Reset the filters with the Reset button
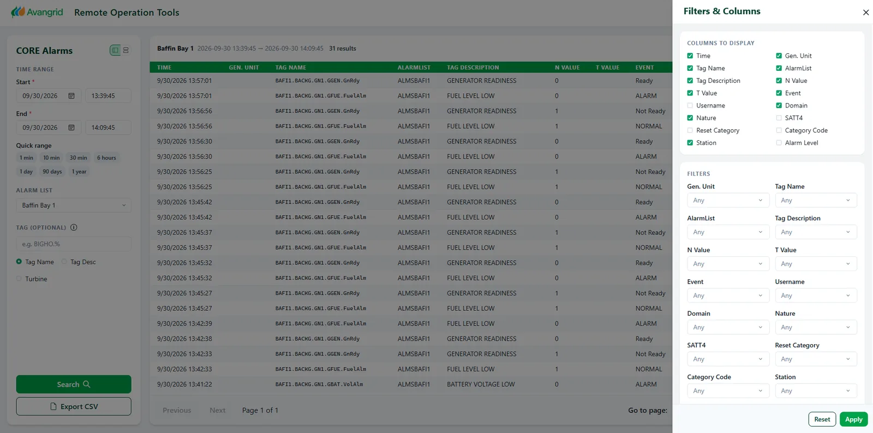This screenshot has width=873, height=433. tap(822, 419)
